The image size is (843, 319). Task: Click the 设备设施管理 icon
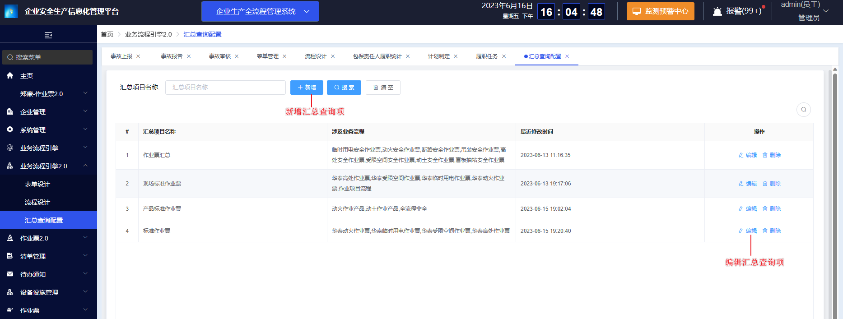click(10, 292)
